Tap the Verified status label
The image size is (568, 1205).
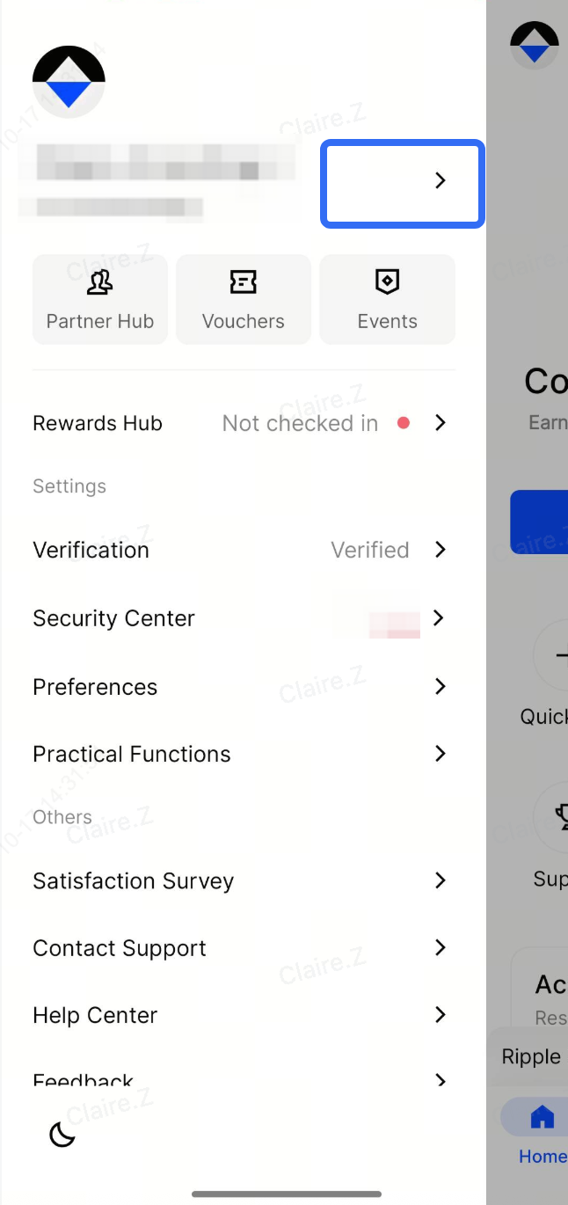point(369,550)
